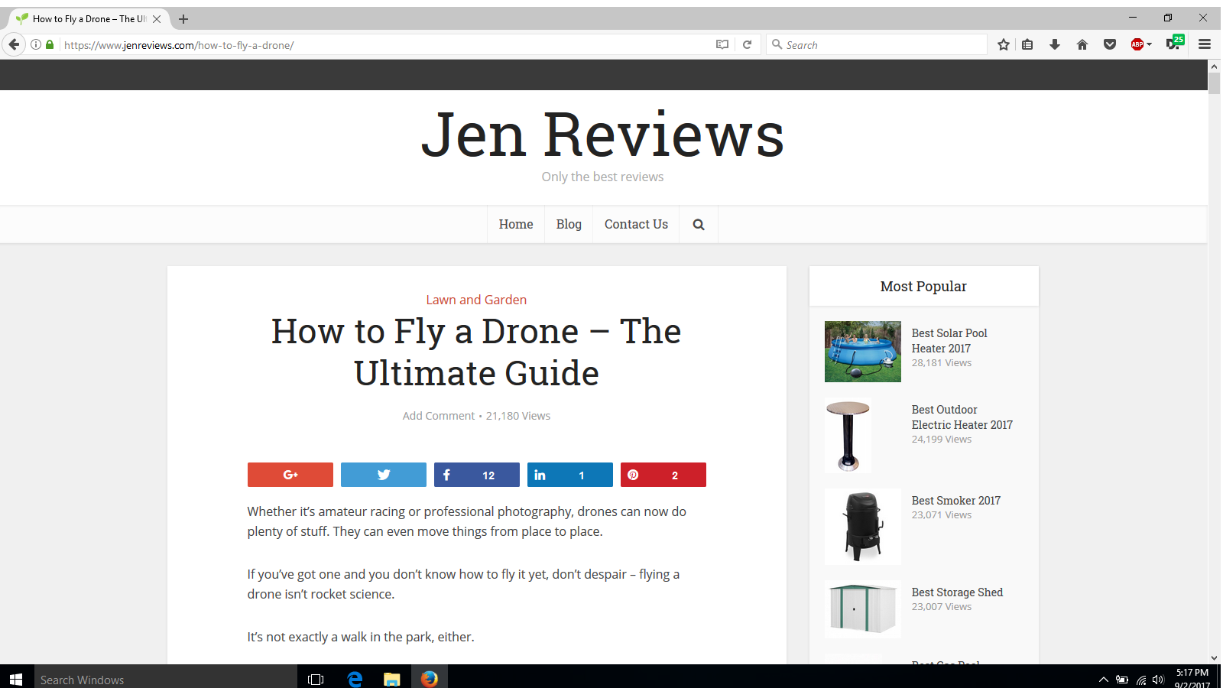Open site information icon in address bar

click(x=36, y=45)
